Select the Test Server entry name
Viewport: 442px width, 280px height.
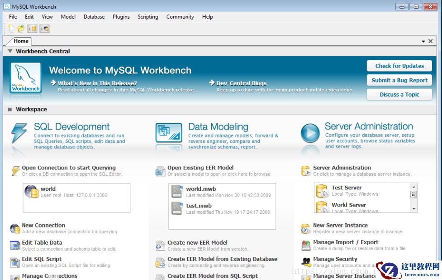pos(347,188)
